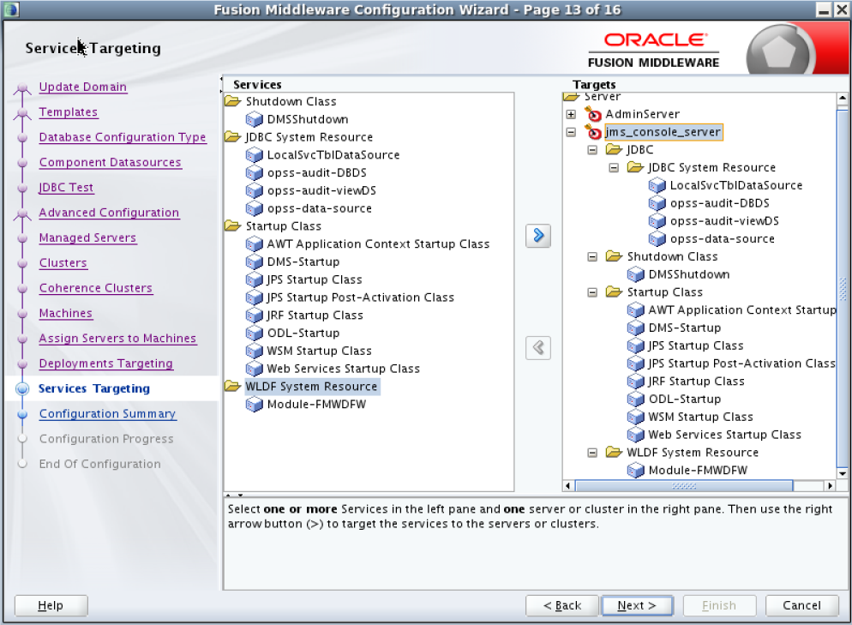The width and height of the screenshot is (852, 625).
Task: Click the DMSShutdown cube icon in Services
Action: click(255, 119)
